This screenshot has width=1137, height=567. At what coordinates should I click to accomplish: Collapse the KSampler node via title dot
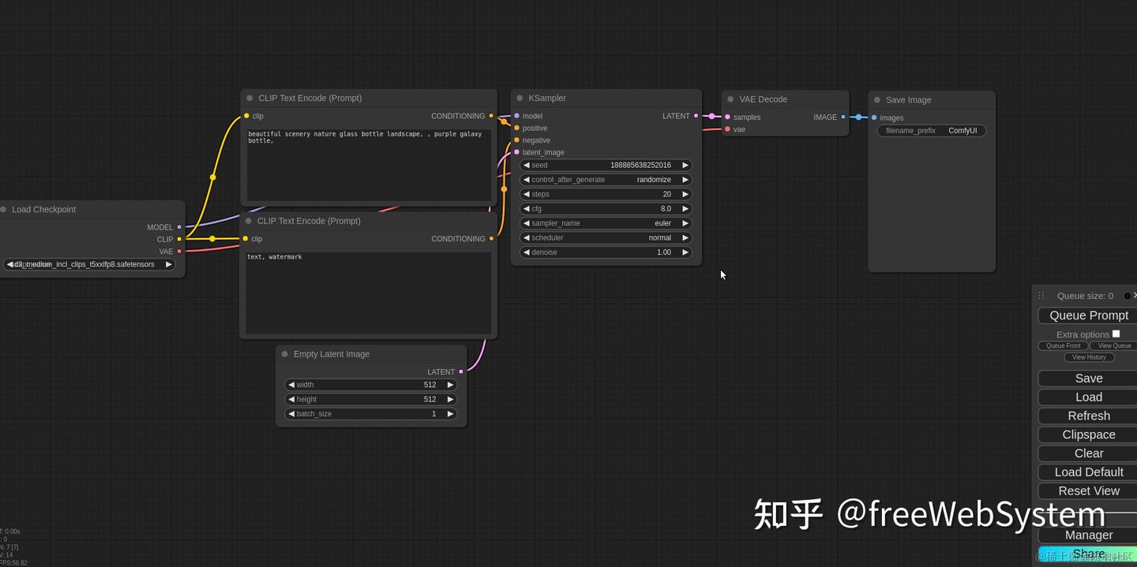click(x=520, y=99)
